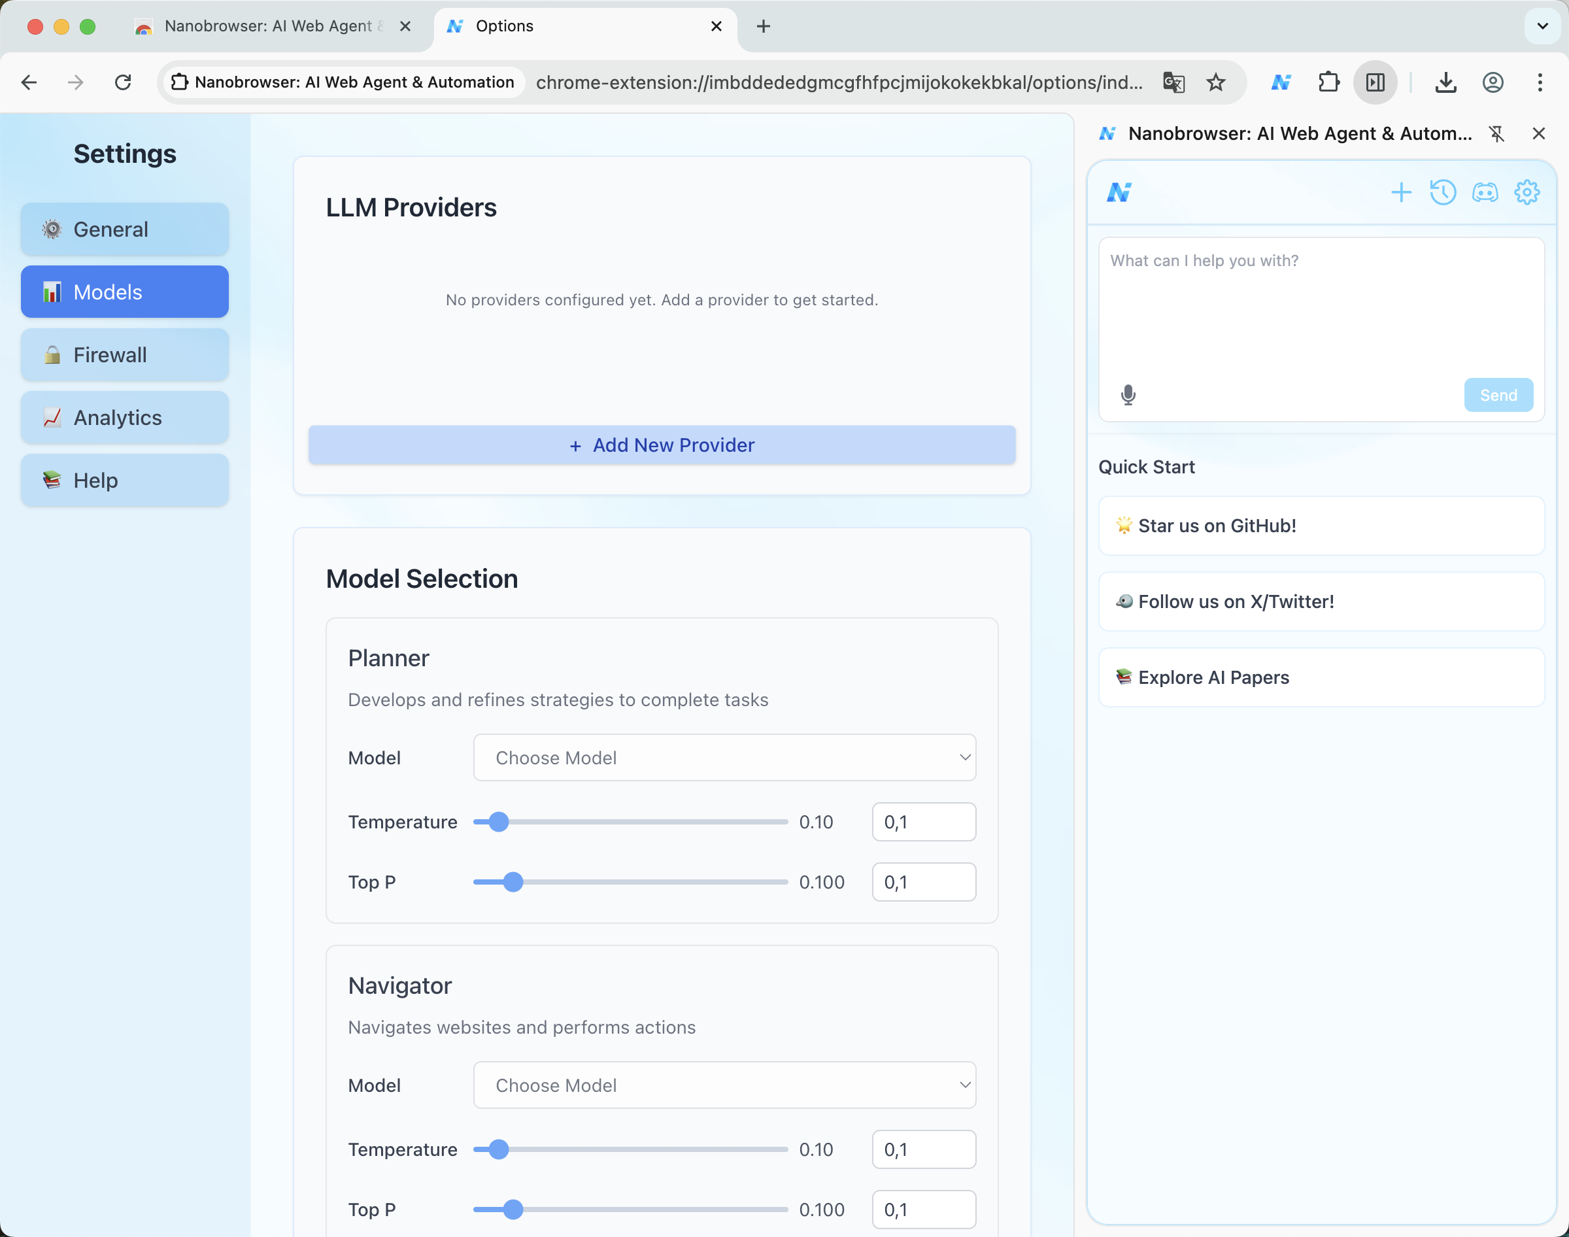Unpin the side panel with pin icon
The height and width of the screenshot is (1237, 1569).
point(1496,134)
